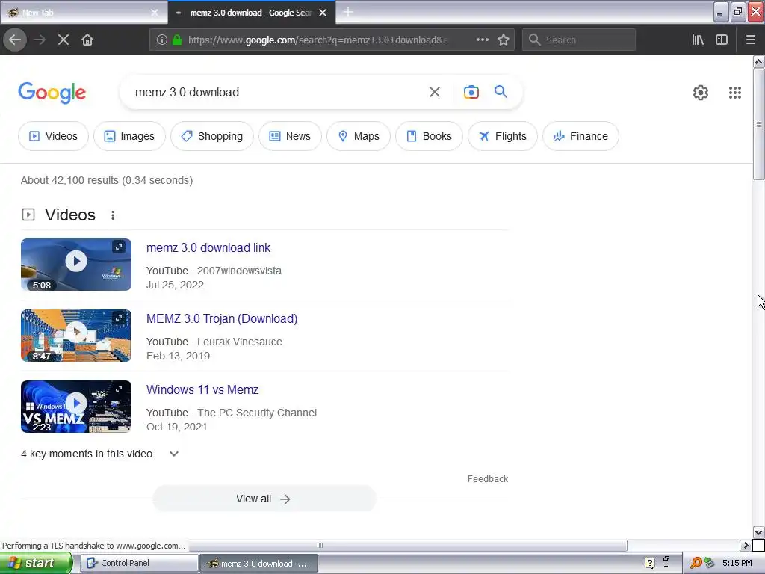Click the Google logo
765x574 pixels.
click(52, 93)
